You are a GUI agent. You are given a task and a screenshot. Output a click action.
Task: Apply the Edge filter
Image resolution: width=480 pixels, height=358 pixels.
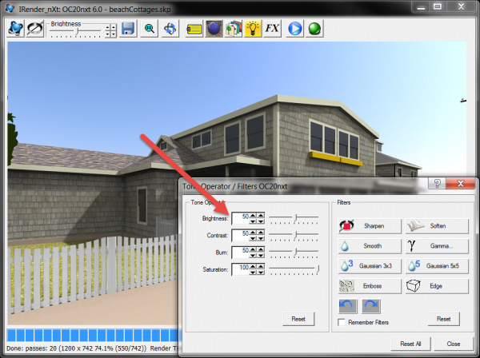436,286
